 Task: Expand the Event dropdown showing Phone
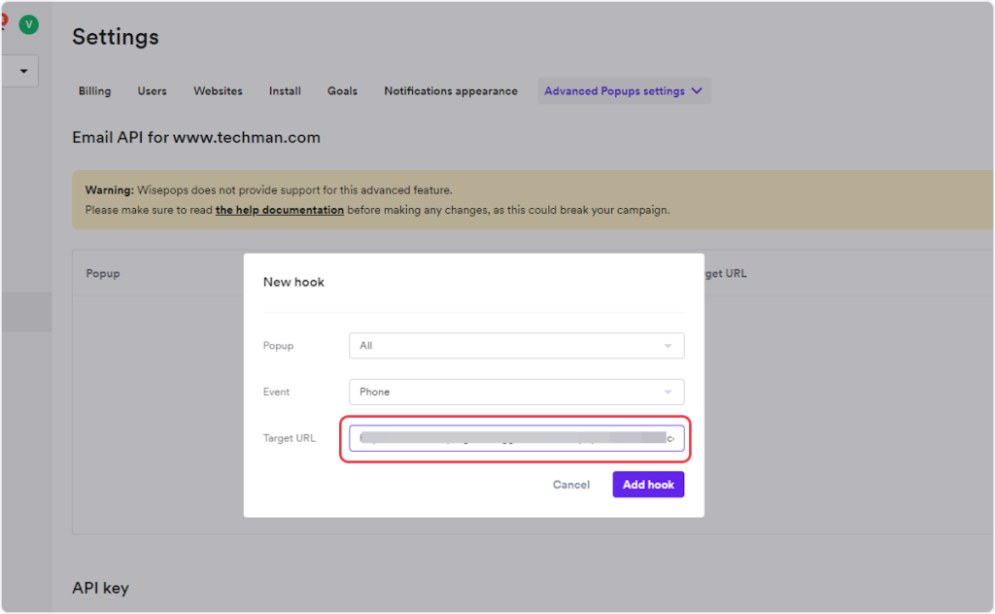coord(516,392)
